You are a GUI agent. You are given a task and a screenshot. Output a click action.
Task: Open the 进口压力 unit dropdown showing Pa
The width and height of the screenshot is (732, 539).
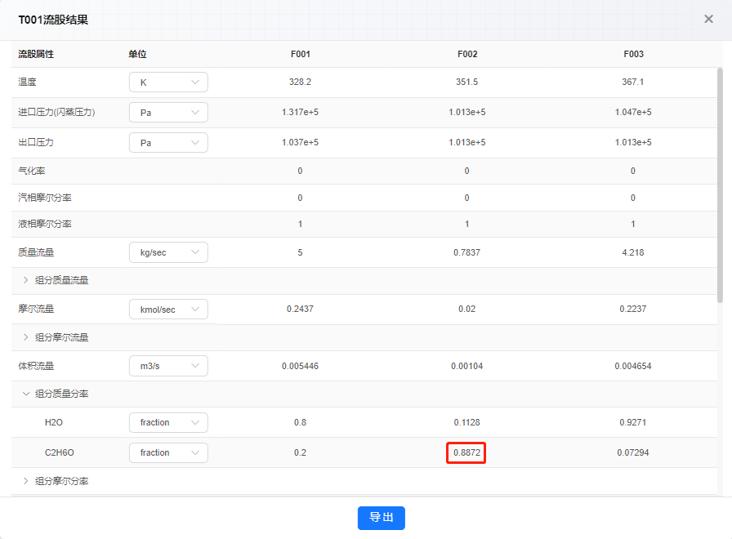168,113
